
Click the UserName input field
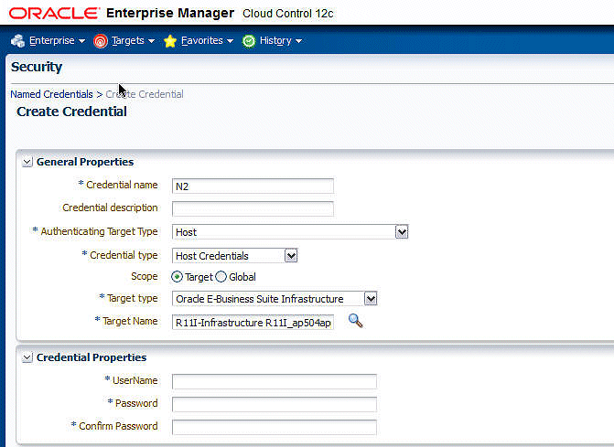click(275, 382)
